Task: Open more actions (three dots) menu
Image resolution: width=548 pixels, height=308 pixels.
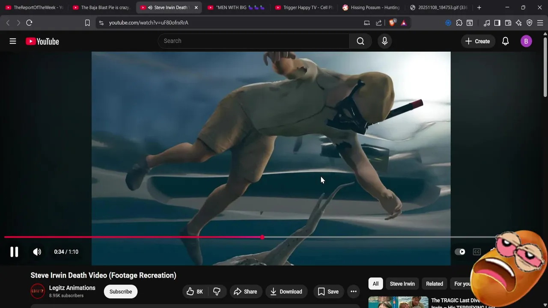Action: tap(354, 292)
